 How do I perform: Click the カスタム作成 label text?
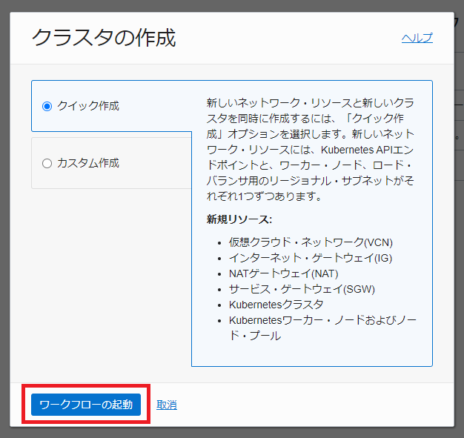point(87,163)
